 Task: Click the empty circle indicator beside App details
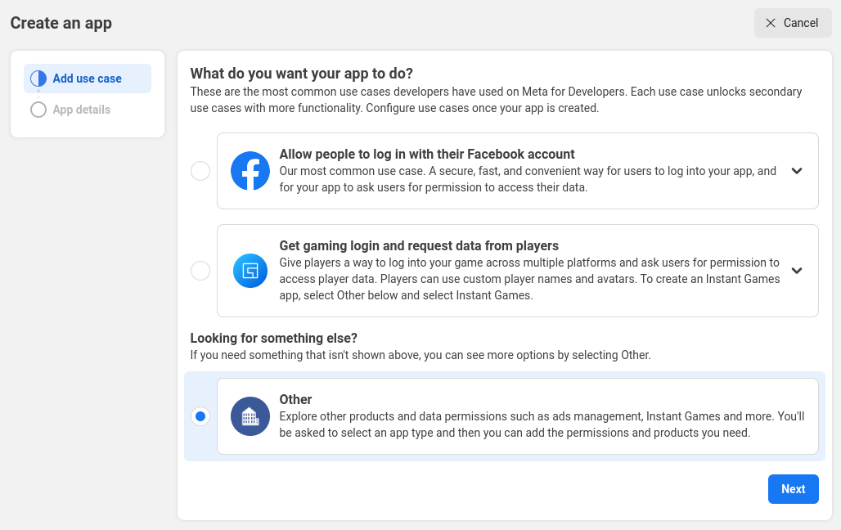[38, 109]
